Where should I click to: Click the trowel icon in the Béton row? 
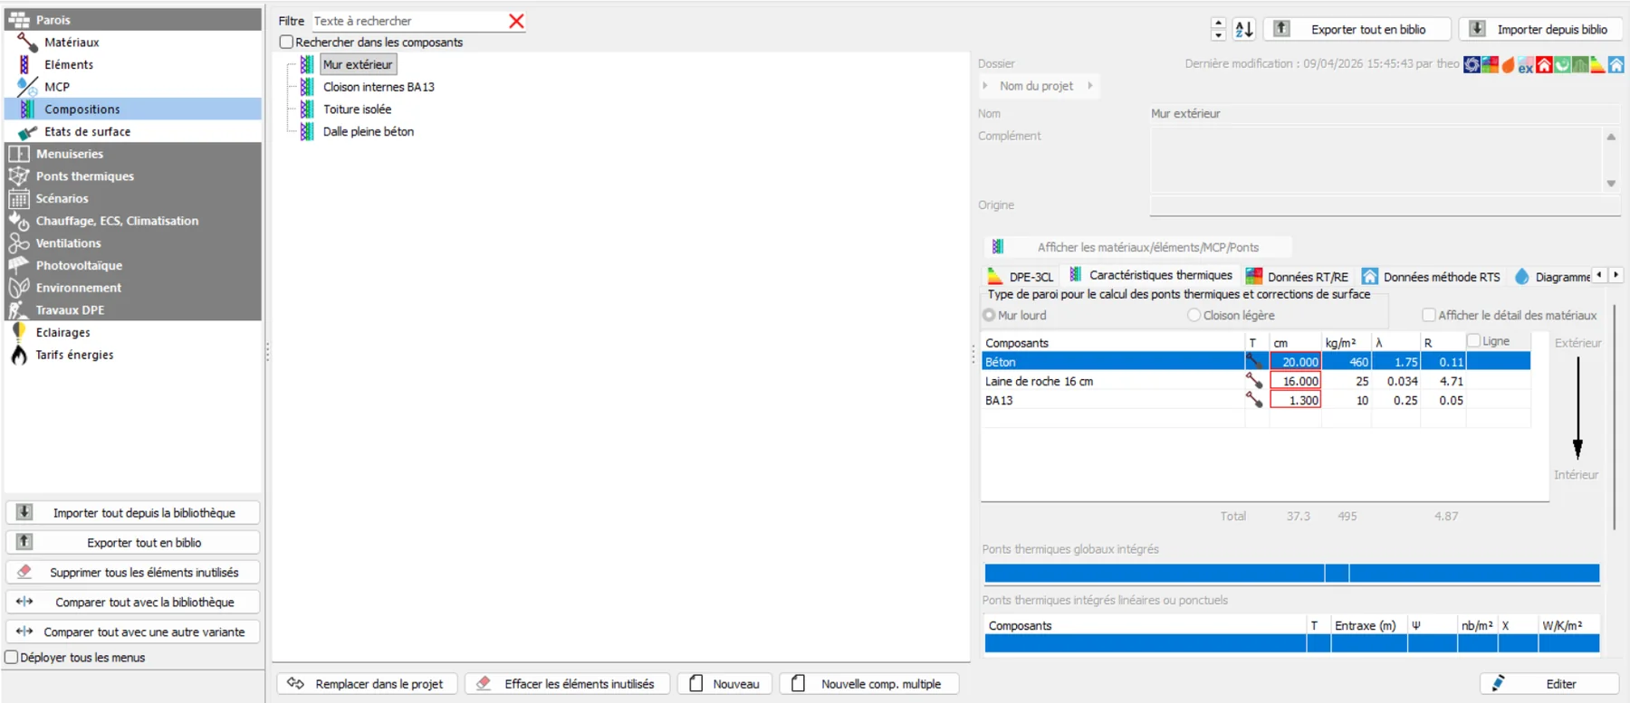tap(1254, 362)
